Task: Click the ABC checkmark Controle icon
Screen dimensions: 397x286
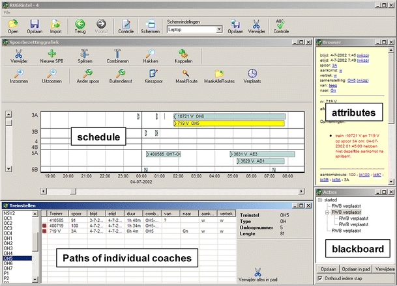Action: [x=281, y=24]
